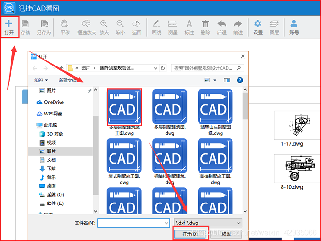Expand the address path dropdown chevron
This screenshot has height=241, width=321.
[155, 68]
